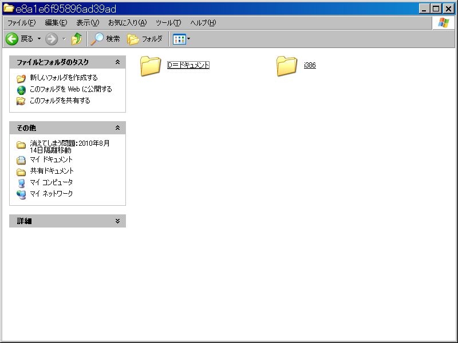Click the マイ コンピュータ icon
The image size is (458, 343).
21,183
